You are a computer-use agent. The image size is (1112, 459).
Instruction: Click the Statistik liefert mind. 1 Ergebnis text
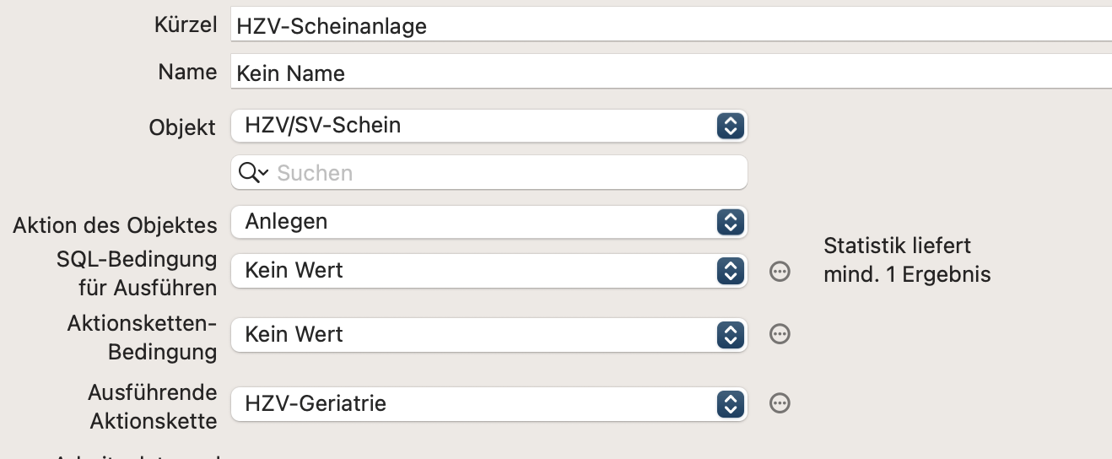click(x=907, y=260)
